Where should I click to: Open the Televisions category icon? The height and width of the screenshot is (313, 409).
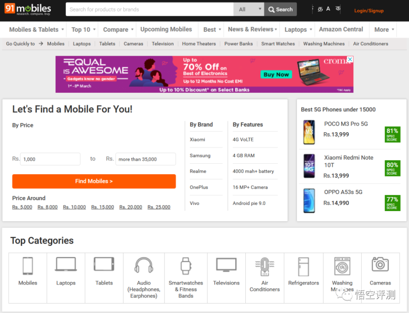pos(226,265)
